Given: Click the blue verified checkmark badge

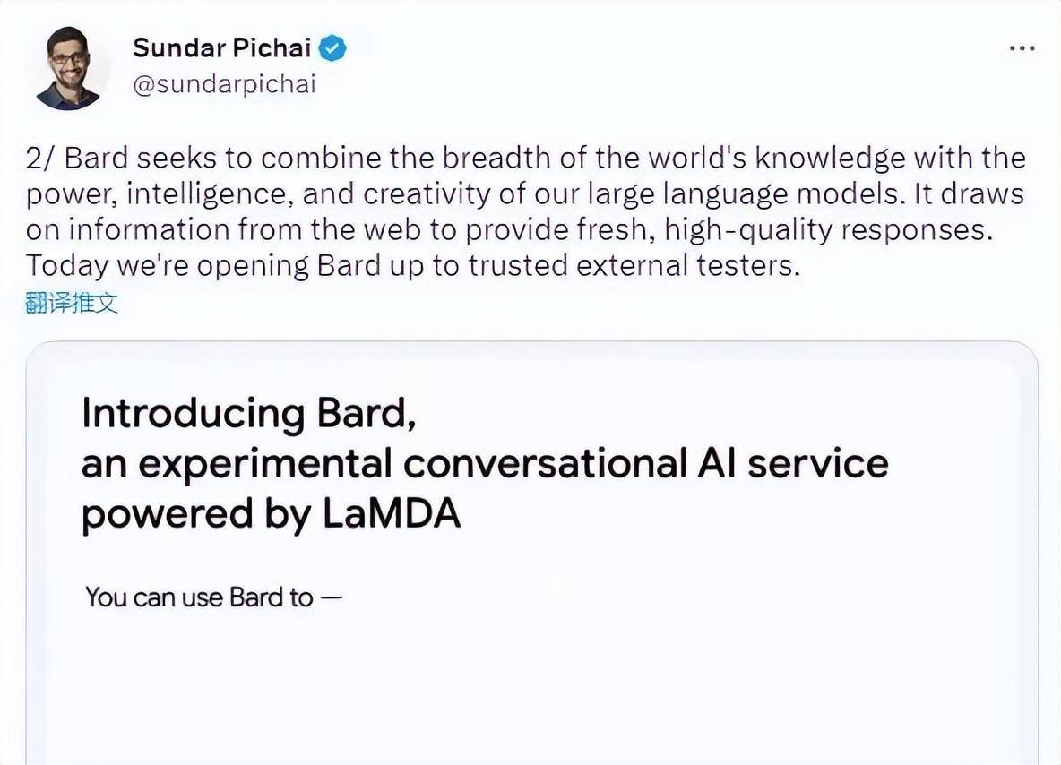Looking at the screenshot, I should (333, 48).
